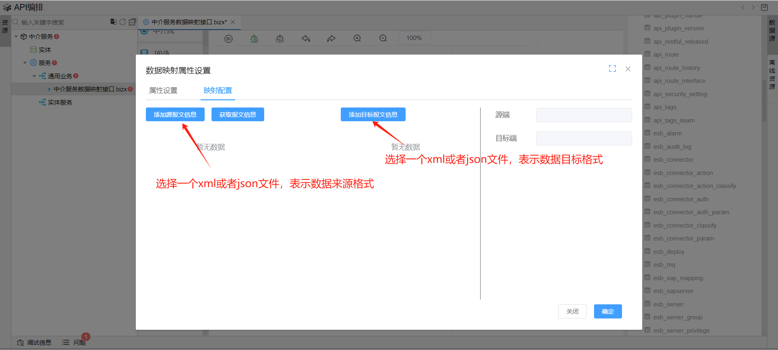The height and width of the screenshot is (350, 778).
Task: Collapse the 中介服务 tree node
Action: coord(16,37)
